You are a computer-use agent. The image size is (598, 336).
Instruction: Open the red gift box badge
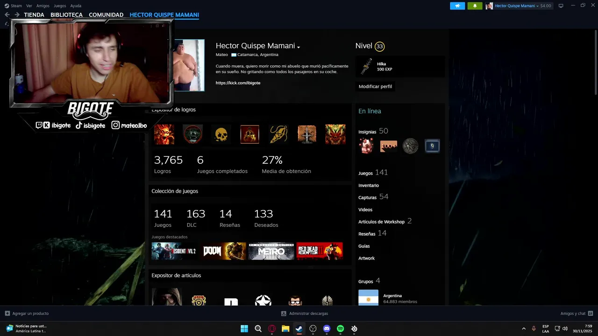point(366,146)
